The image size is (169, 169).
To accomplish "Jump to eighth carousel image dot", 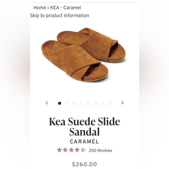I will click(x=110, y=103).
